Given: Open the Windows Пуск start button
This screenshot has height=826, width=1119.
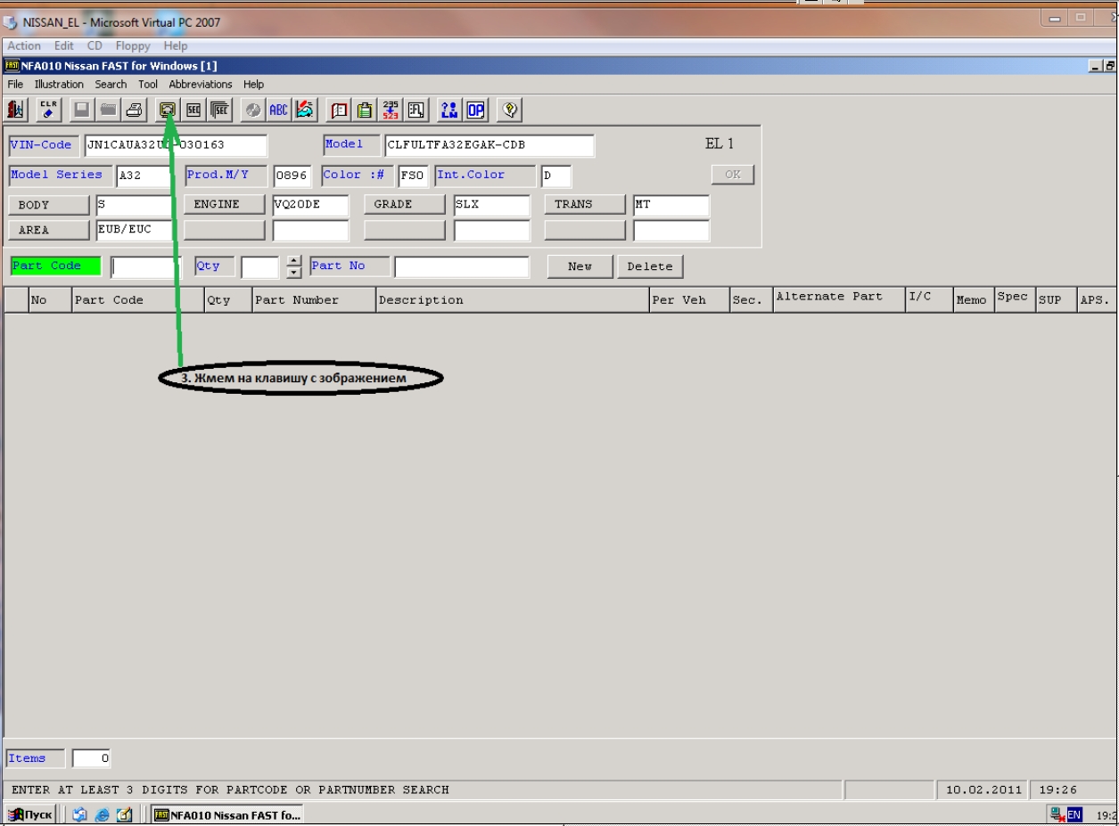Looking at the screenshot, I should 31,814.
